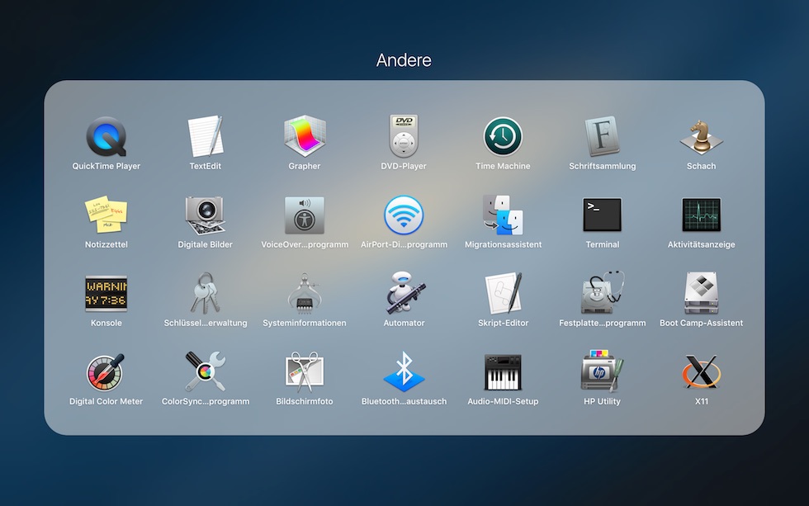Open Time Machine
This screenshot has height=506, width=809.
pos(503,136)
